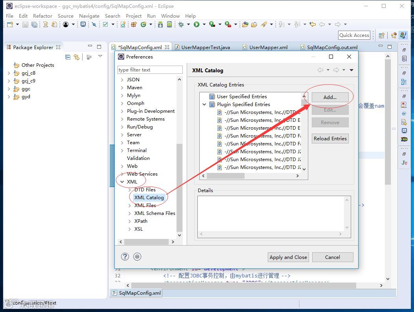Image resolution: width=414 pixels, height=312 pixels.
Task: Collapse the XML node in Preferences tree
Action: point(122,182)
